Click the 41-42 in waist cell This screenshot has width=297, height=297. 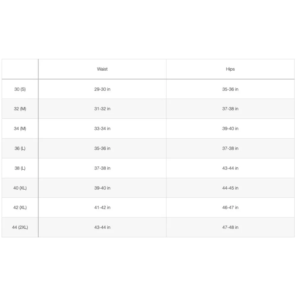click(x=102, y=208)
